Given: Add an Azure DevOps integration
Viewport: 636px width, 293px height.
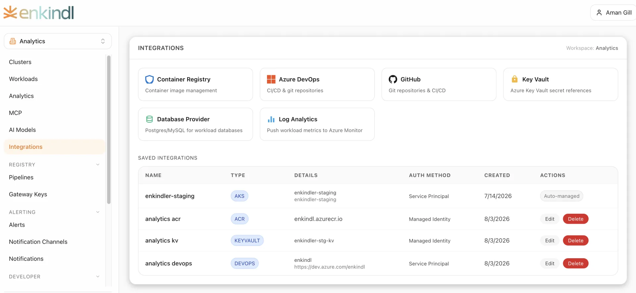Looking at the screenshot, I should (x=317, y=85).
